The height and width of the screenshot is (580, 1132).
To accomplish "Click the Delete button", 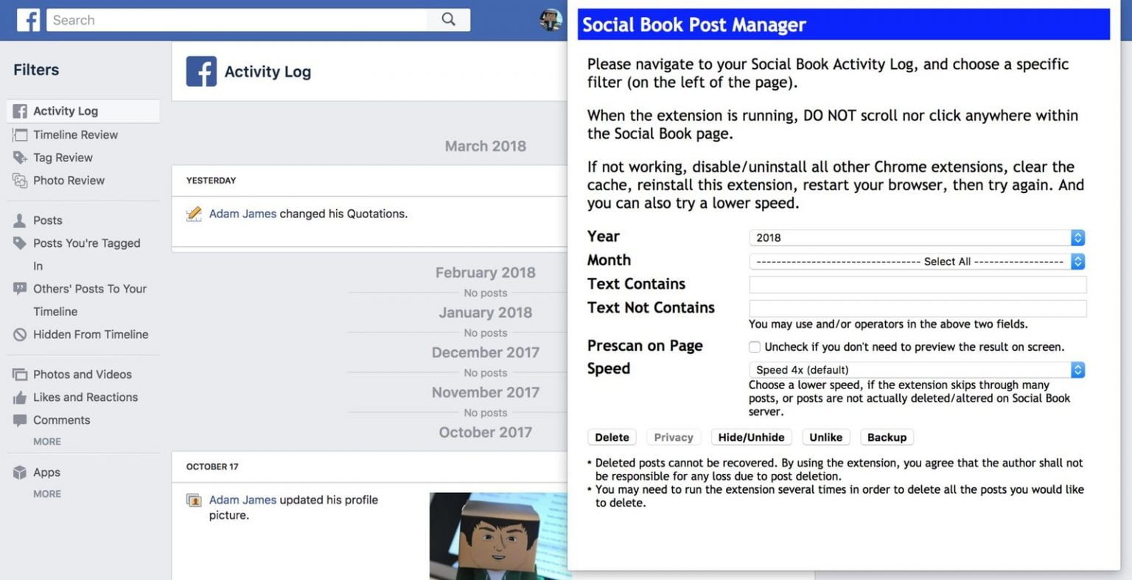I will pyautogui.click(x=611, y=436).
